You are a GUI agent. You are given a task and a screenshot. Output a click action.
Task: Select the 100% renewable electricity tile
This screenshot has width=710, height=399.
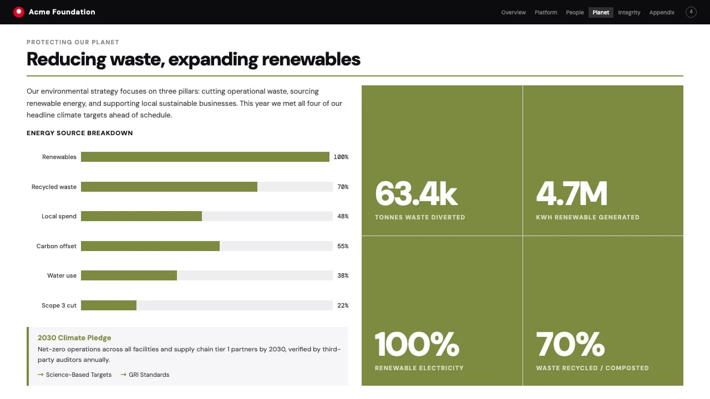tap(442, 311)
